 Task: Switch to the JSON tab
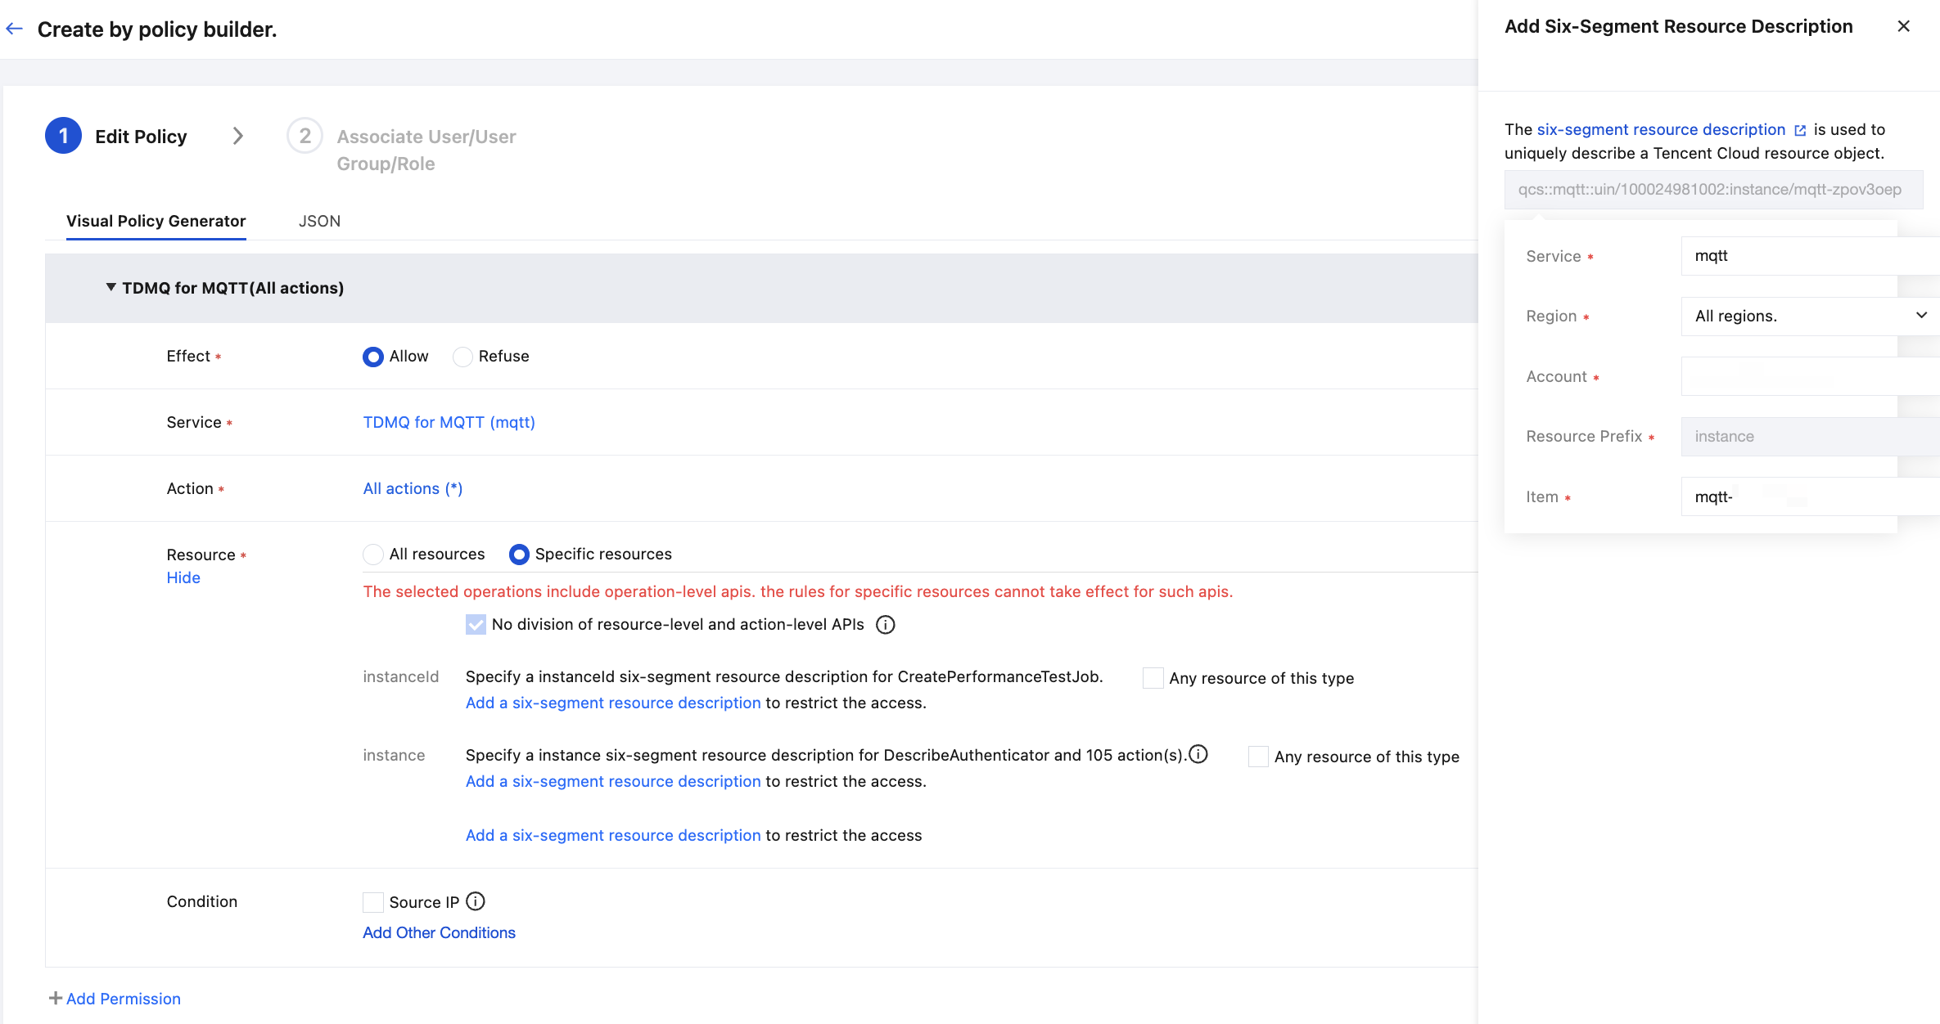(319, 221)
